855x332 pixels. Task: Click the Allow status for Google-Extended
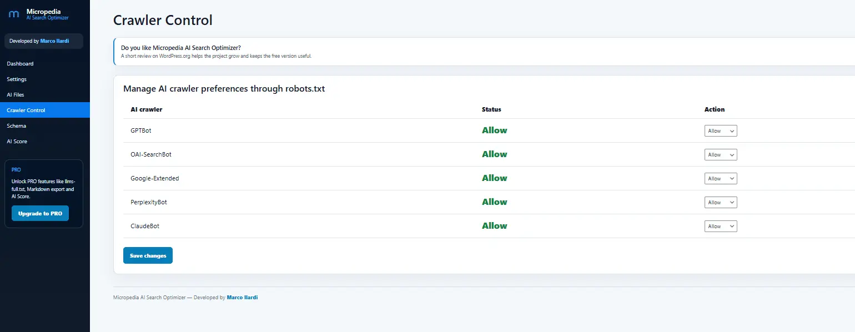[x=495, y=178]
